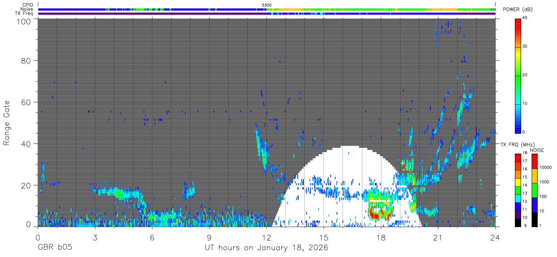Click x-axis tick label '21'
The image size is (557, 257).
coord(438,238)
